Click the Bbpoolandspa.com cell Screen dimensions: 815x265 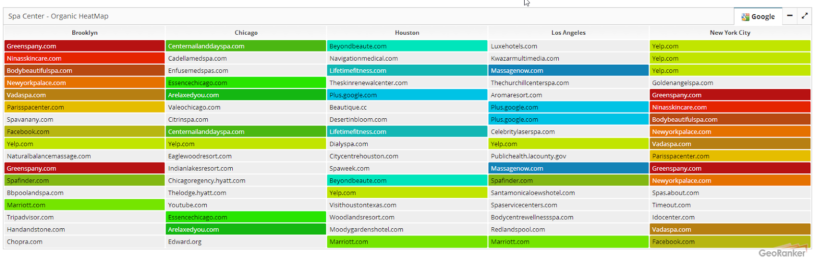pos(85,193)
